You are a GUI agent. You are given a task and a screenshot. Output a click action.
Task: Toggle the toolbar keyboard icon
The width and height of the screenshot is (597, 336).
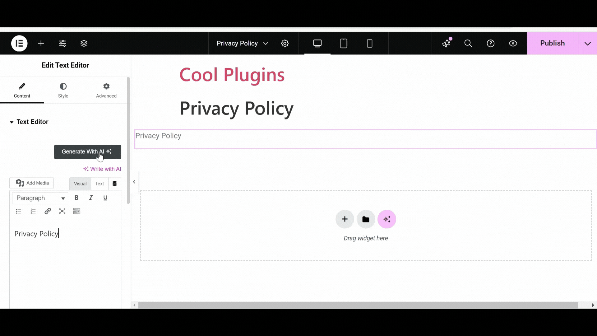click(x=77, y=212)
